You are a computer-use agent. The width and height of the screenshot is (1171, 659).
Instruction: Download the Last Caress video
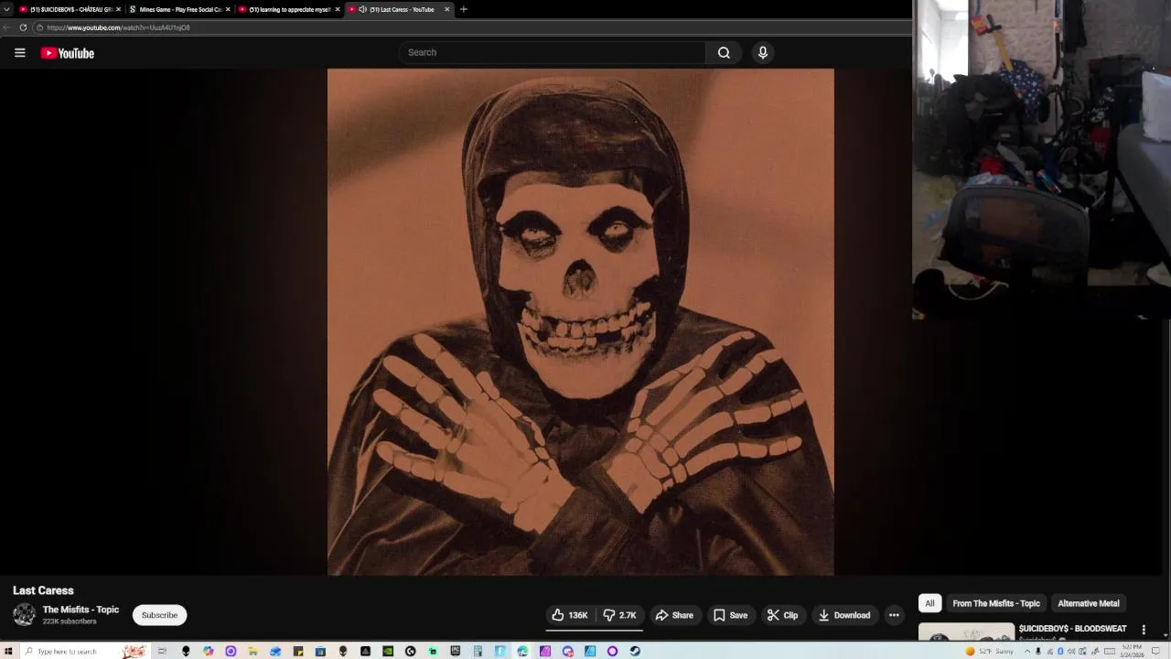pyautogui.click(x=844, y=615)
